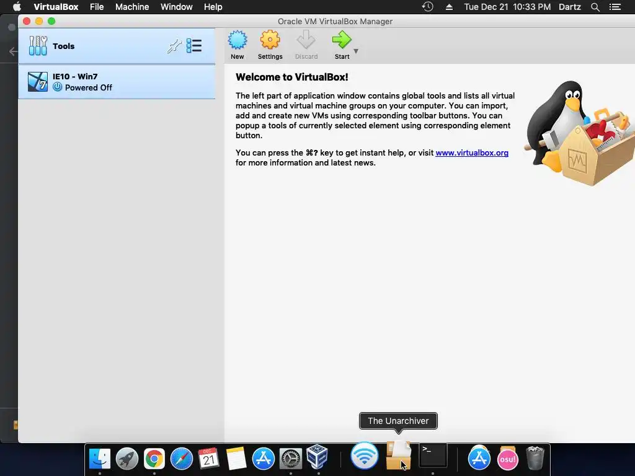The image size is (635, 476).
Task: Open the Trash in the Dock
Action: [x=535, y=459]
